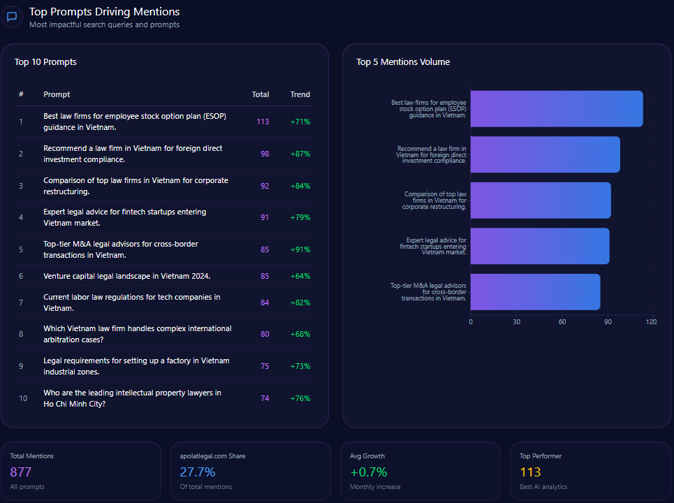Click the Total column header
Viewport: 674px width, 503px height.
[x=260, y=94]
